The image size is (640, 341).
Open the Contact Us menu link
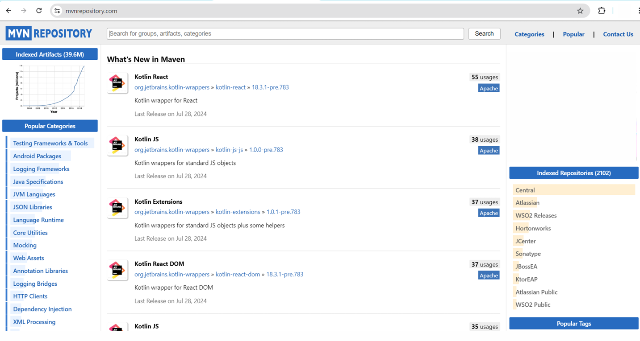(618, 34)
